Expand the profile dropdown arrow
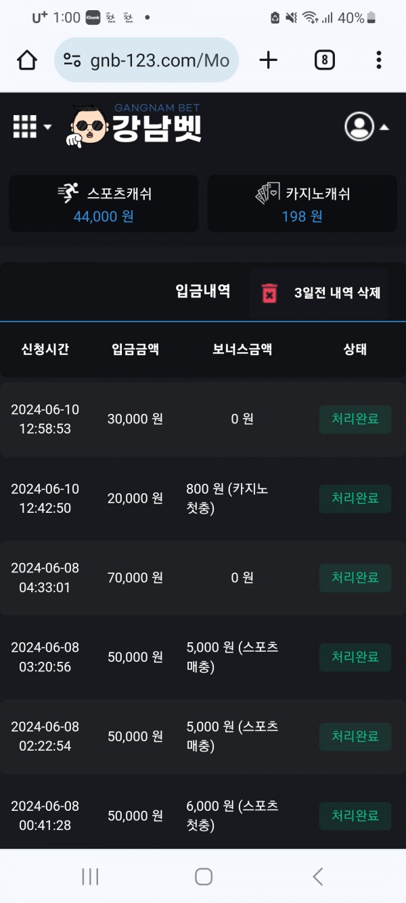 pyautogui.click(x=384, y=127)
